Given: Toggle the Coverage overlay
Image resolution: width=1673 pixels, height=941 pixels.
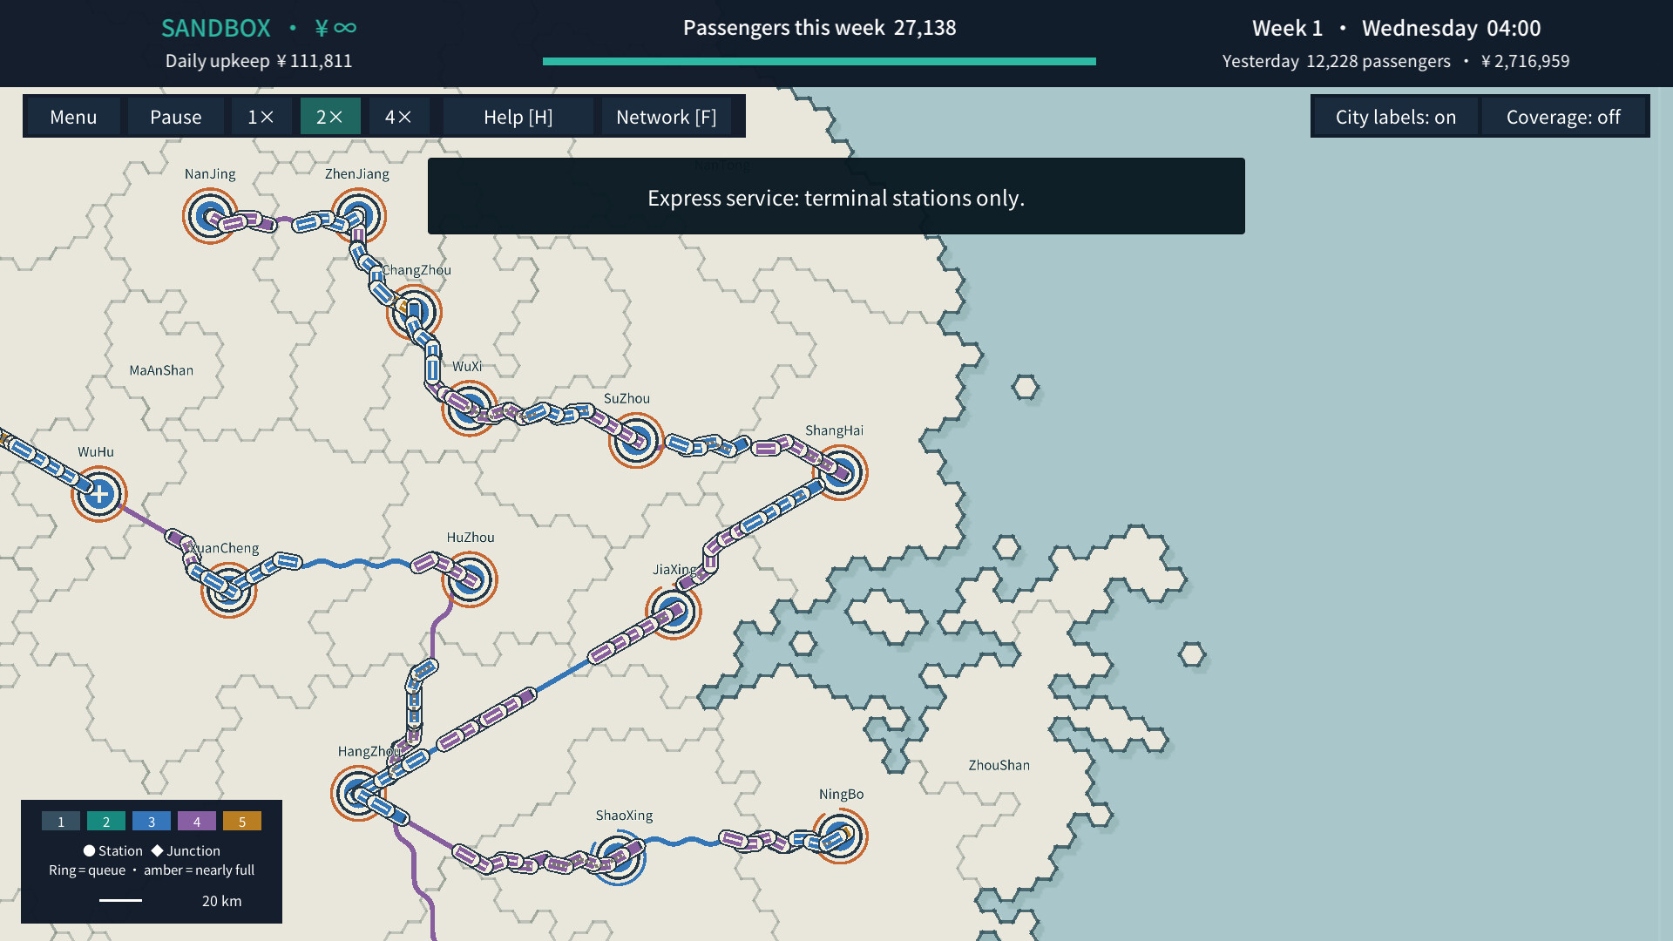Looking at the screenshot, I should [x=1562, y=117].
